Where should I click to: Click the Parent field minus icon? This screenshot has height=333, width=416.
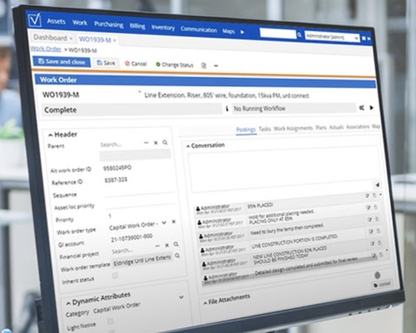point(146,143)
